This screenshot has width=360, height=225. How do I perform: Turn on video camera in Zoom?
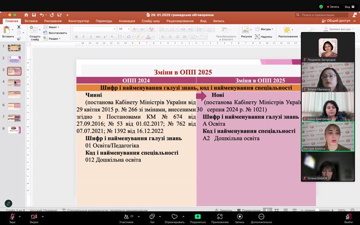(34, 217)
